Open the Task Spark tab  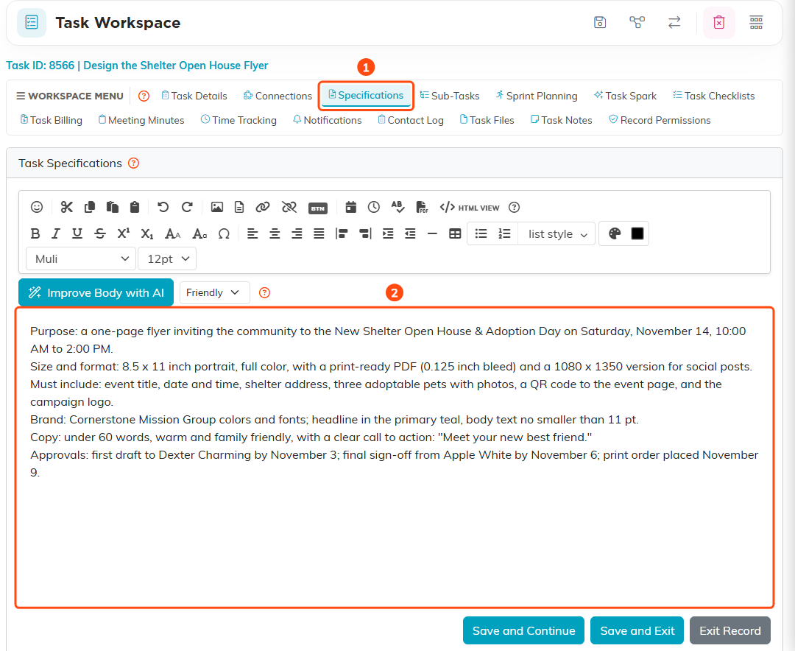coord(625,96)
